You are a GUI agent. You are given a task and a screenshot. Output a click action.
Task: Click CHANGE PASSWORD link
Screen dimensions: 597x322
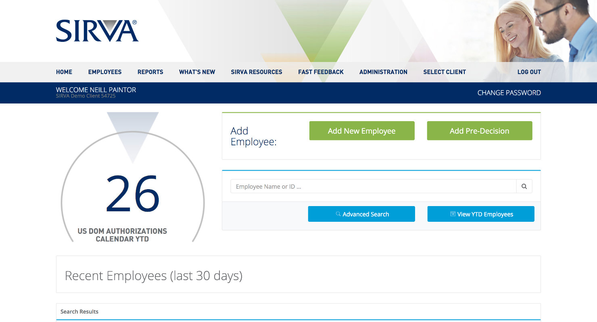click(x=509, y=93)
